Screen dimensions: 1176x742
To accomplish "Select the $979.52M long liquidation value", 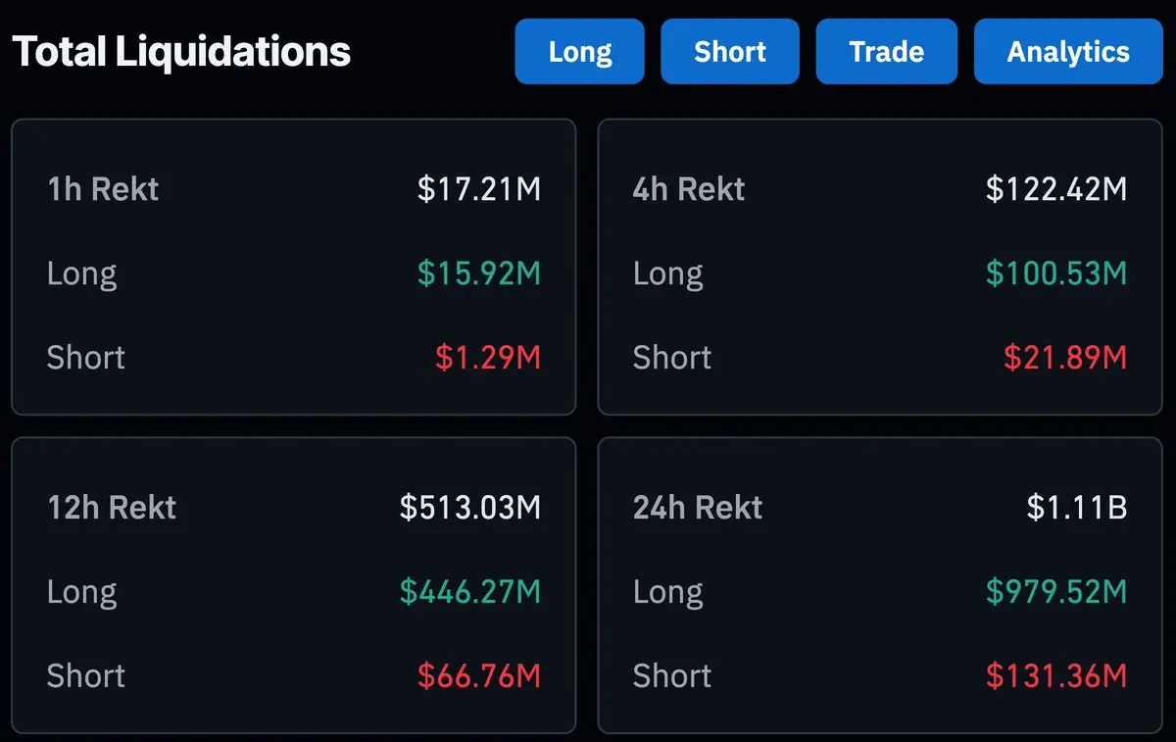I will pos(1056,591).
